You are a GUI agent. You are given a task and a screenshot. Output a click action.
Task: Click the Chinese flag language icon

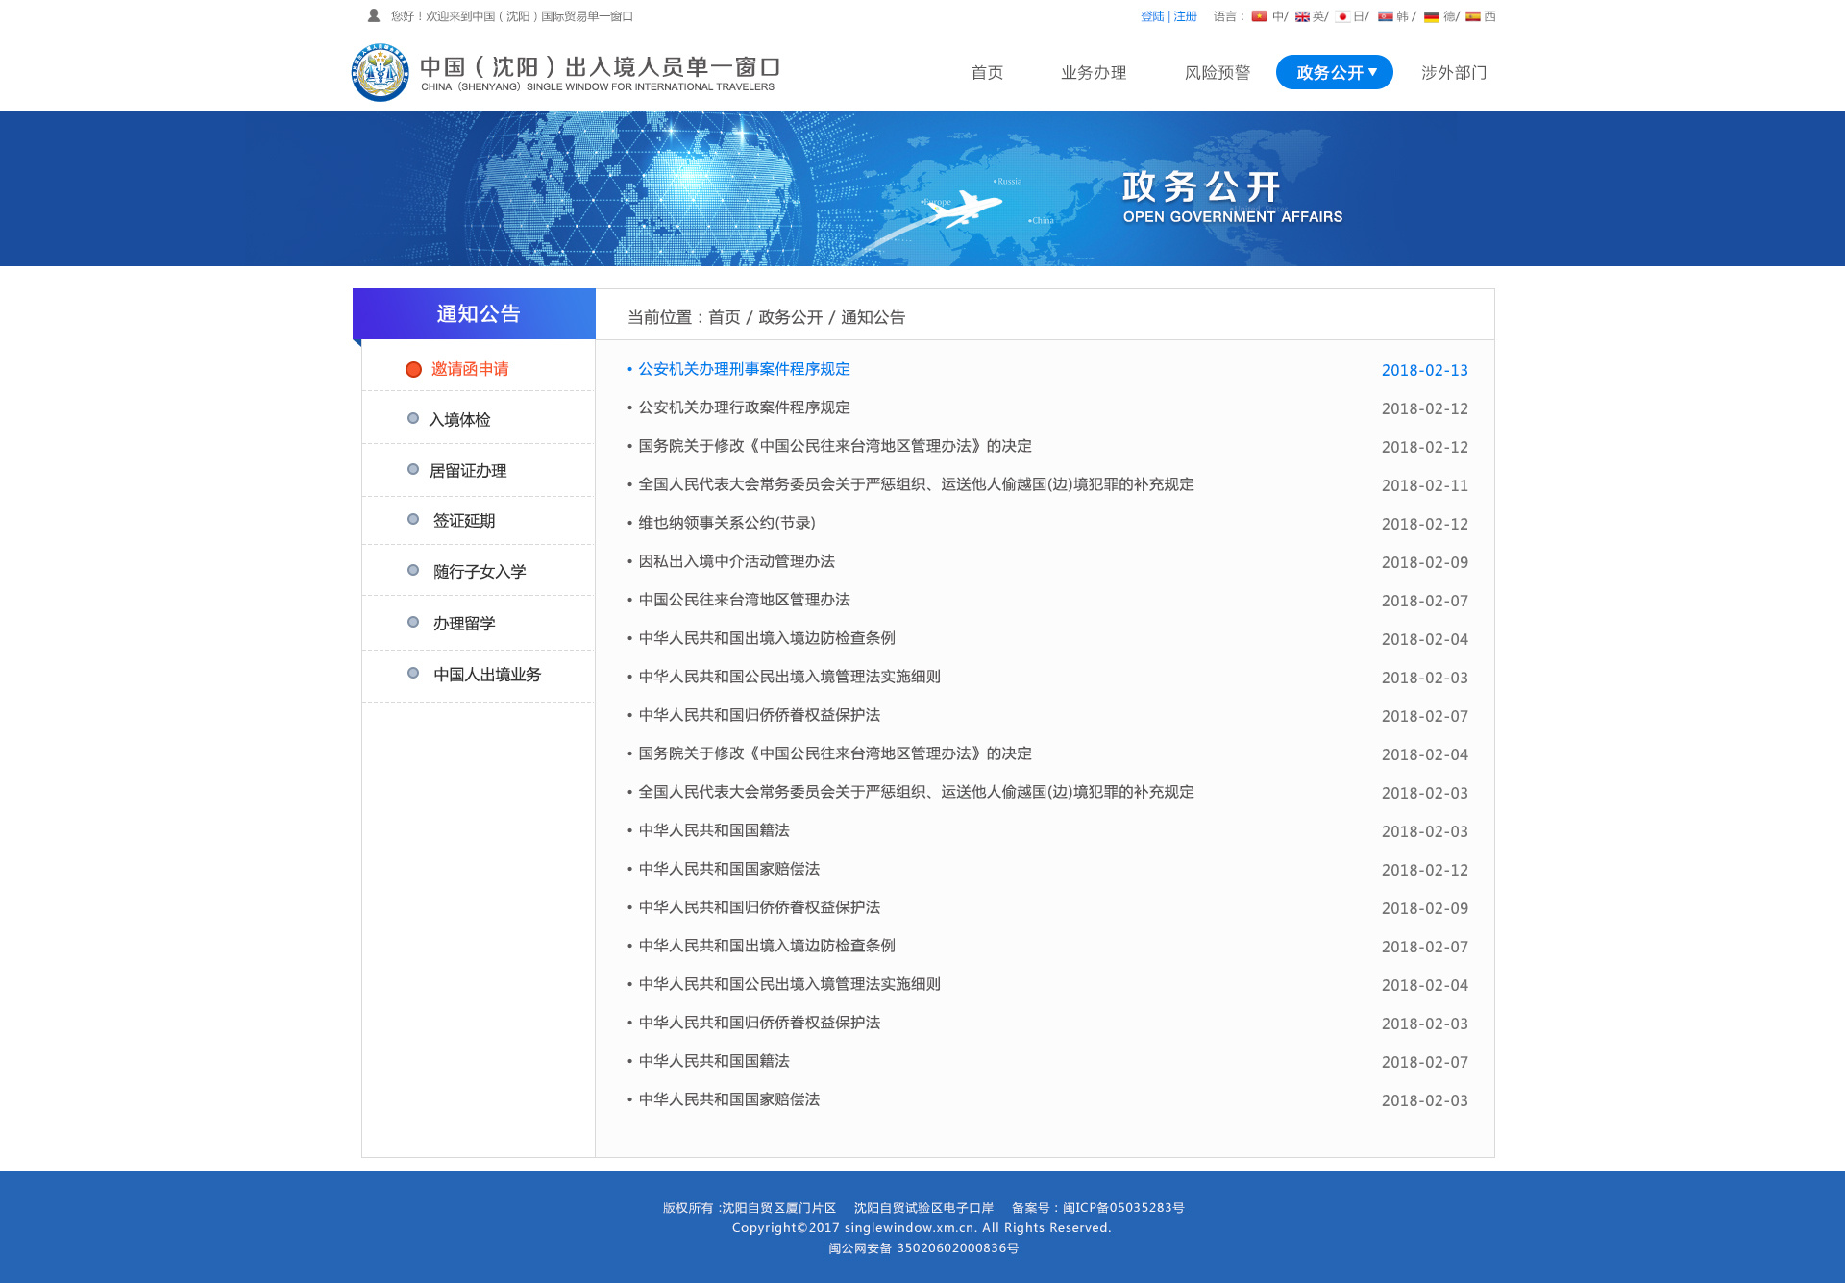click(1260, 16)
